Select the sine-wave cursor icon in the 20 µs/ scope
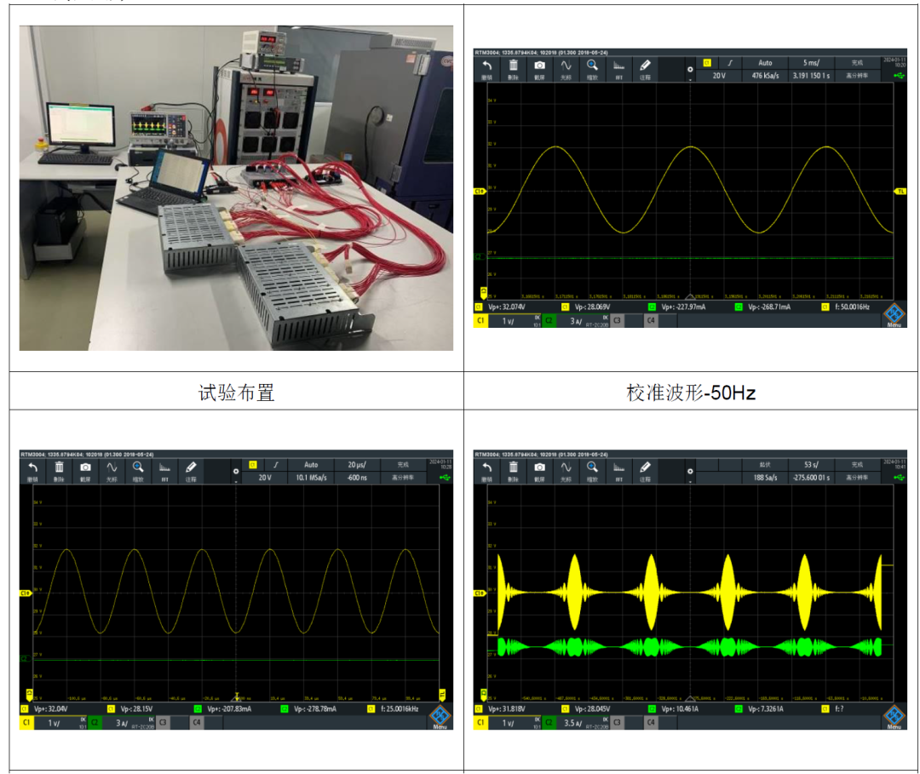The image size is (920, 774). click(x=112, y=470)
